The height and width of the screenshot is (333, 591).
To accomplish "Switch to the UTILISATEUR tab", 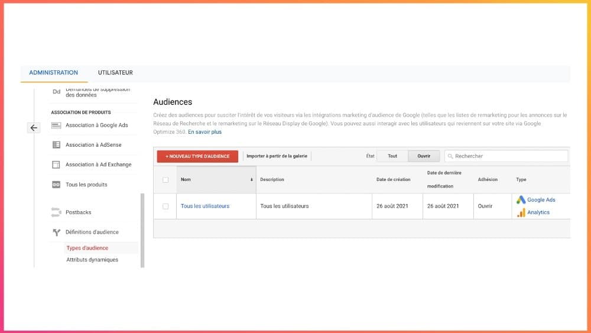I will tap(115, 73).
